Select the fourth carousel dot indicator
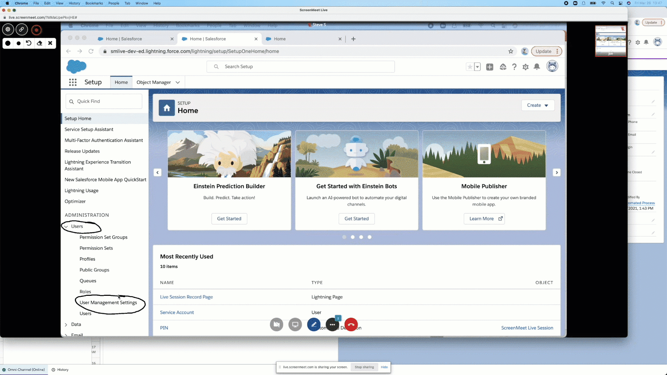This screenshot has height=375, width=667. pos(370,237)
